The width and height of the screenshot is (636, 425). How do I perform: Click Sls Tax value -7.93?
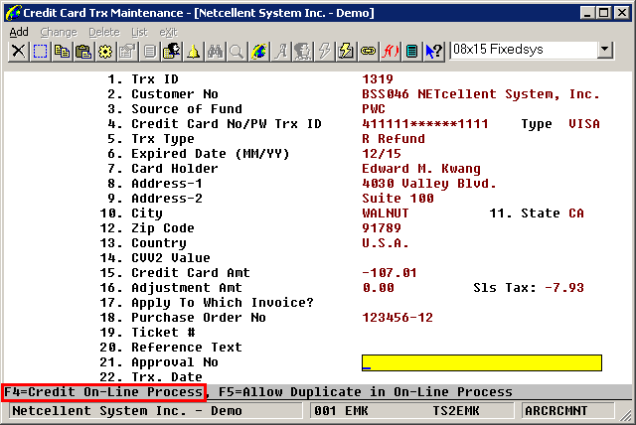pos(564,288)
